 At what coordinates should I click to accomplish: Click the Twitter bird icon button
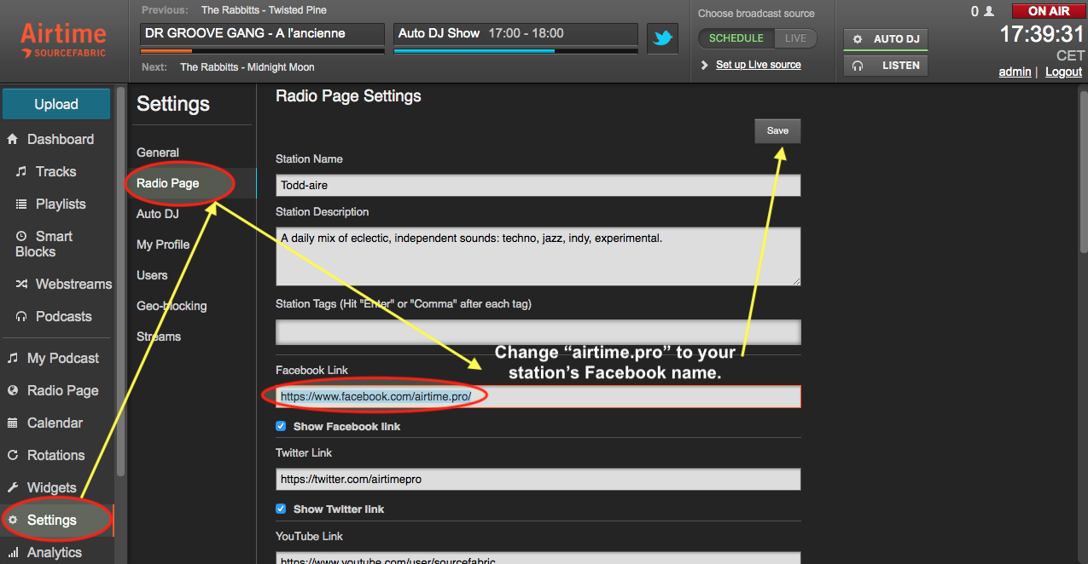(x=662, y=37)
